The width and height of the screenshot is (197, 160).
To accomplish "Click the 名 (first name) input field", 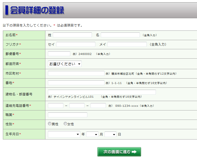I will [120, 35].
